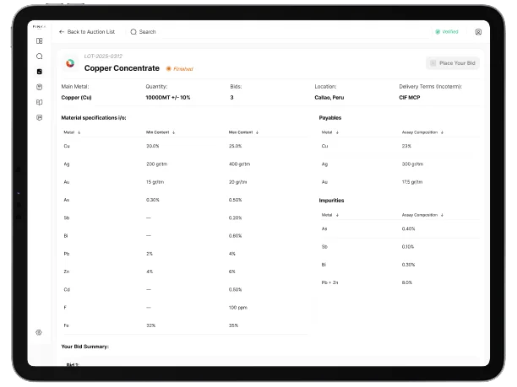The height and width of the screenshot is (387, 517).
Task: Open the sidebar search magnifier icon
Action: pos(39,56)
